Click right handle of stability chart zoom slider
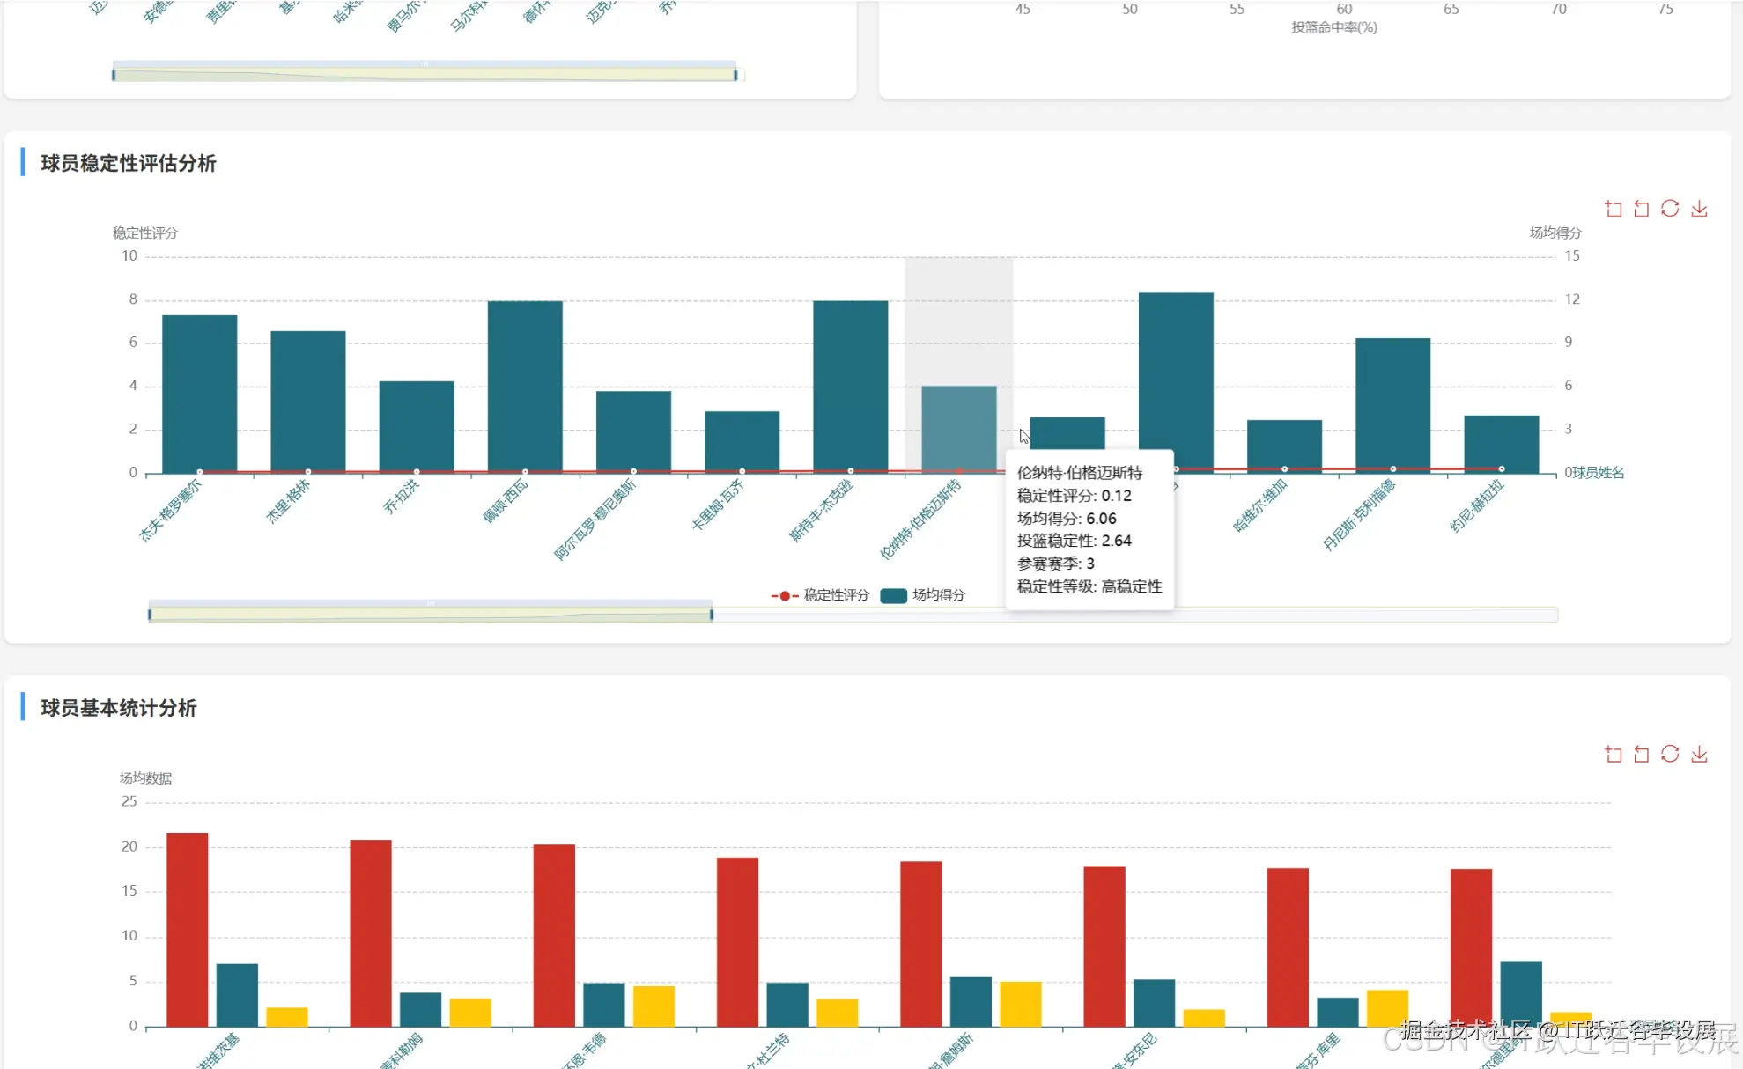Image resolution: width=1743 pixels, height=1069 pixels. (x=712, y=615)
